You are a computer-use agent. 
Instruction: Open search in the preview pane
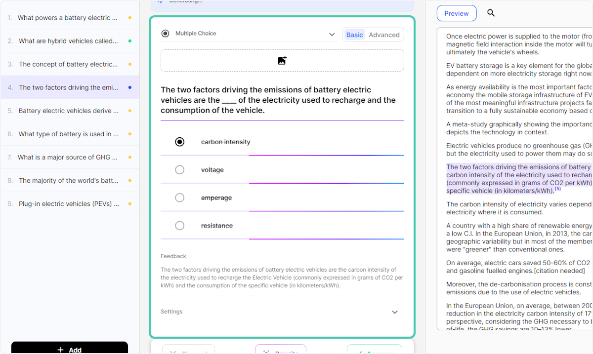[x=491, y=13]
